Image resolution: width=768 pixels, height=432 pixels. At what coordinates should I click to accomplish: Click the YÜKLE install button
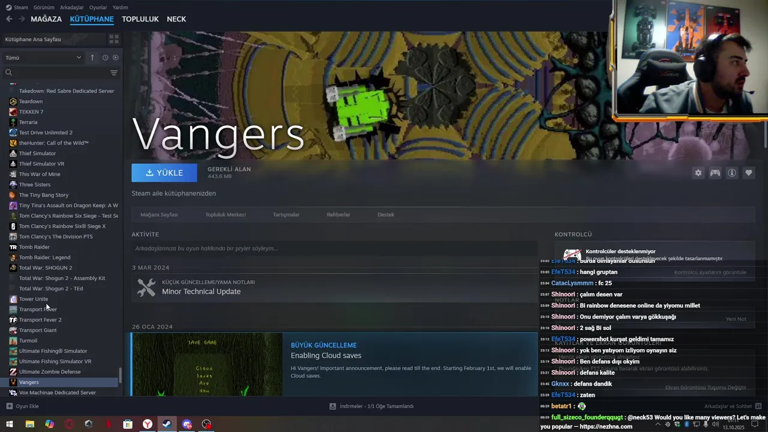tap(164, 173)
